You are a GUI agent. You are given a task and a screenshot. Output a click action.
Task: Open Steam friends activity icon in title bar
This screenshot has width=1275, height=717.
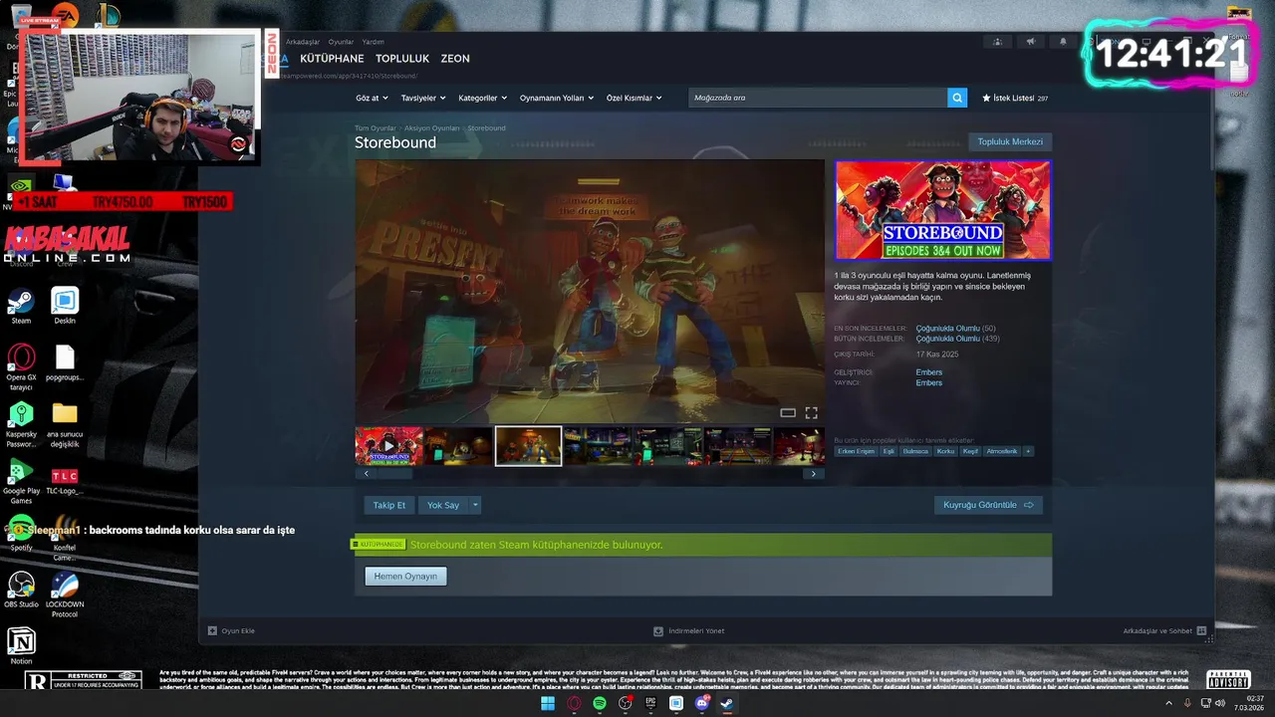(998, 42)
